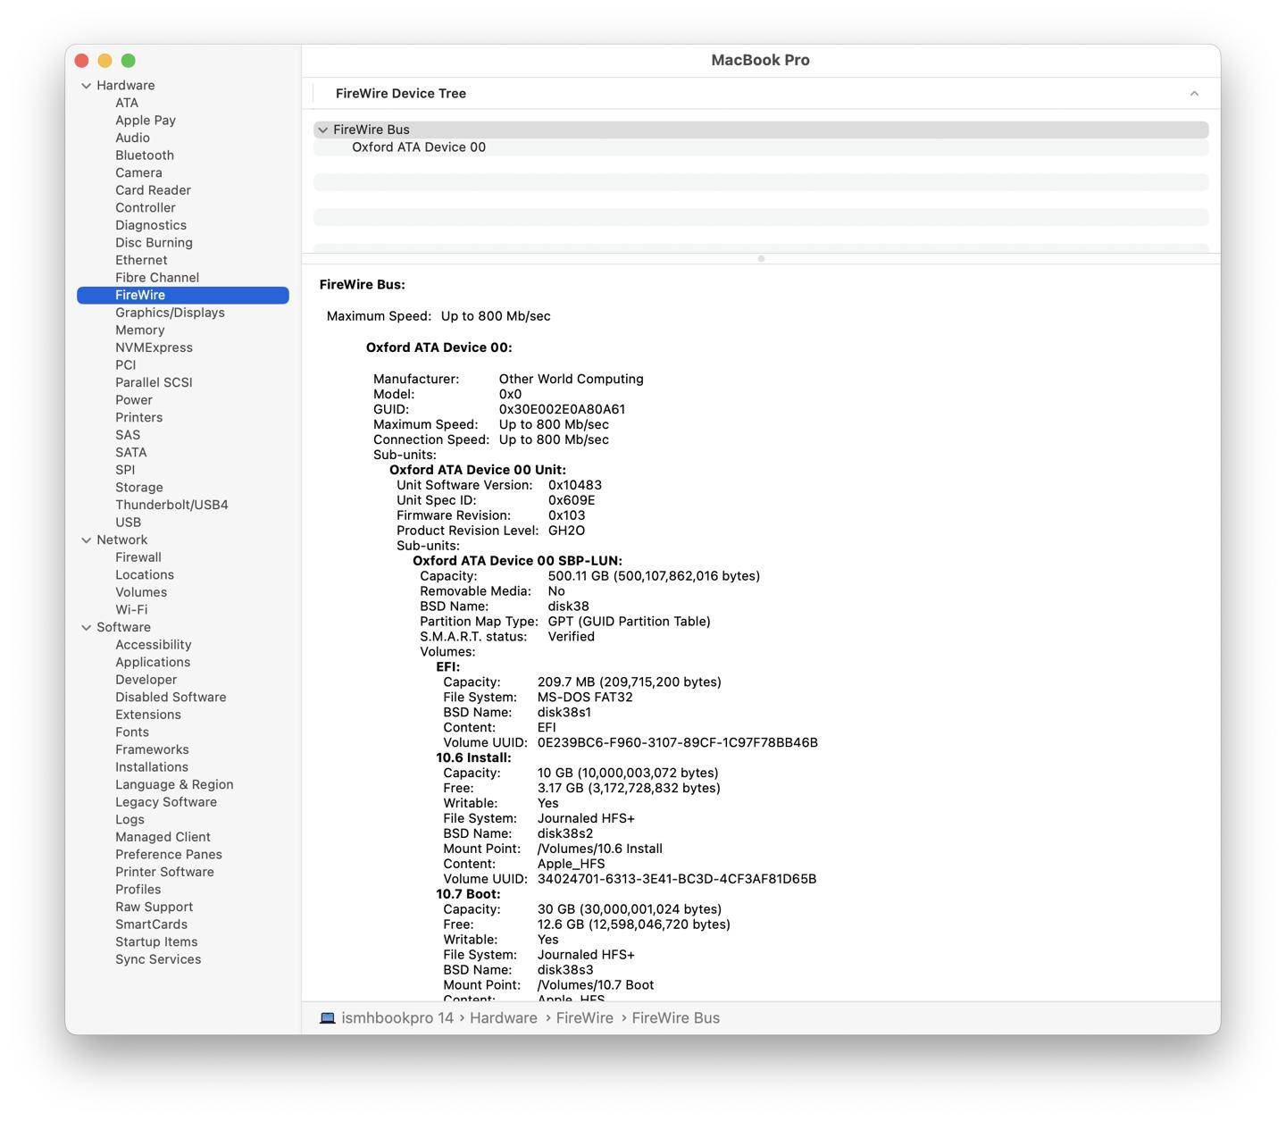Collapse the FireWire Device Tree header chevron
This screenshot has height=1121, width=1286.
(x=1194, y=94)
